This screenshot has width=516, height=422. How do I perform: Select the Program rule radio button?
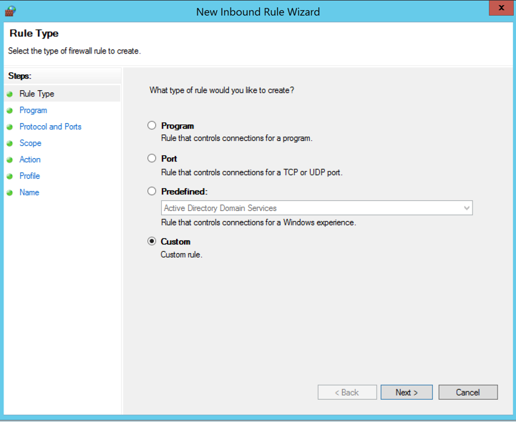pyautogui.click(x=152, y=125)
